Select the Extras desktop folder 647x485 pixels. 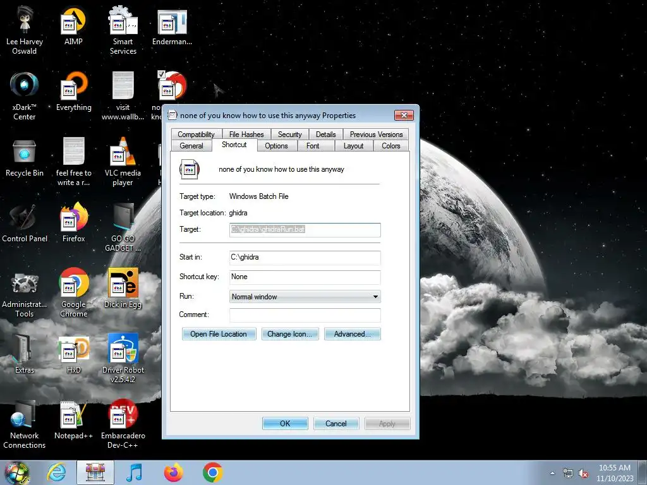click(25, 354)
